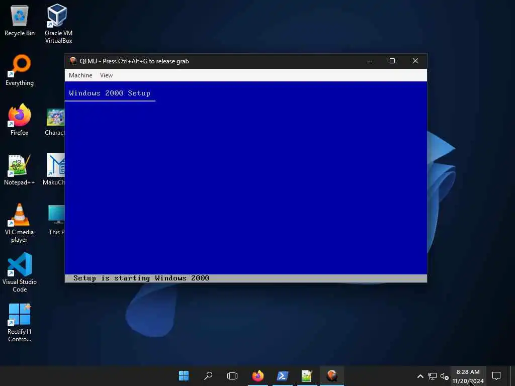515x386 pixels.
Task: Open the Machine menu in QEMU
Action: coord(80,75)
